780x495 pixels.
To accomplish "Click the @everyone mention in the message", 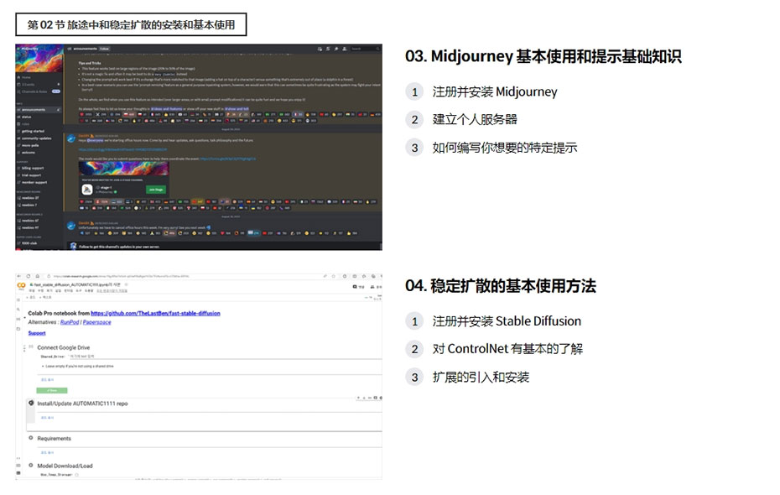I will [x=95, y=140].
